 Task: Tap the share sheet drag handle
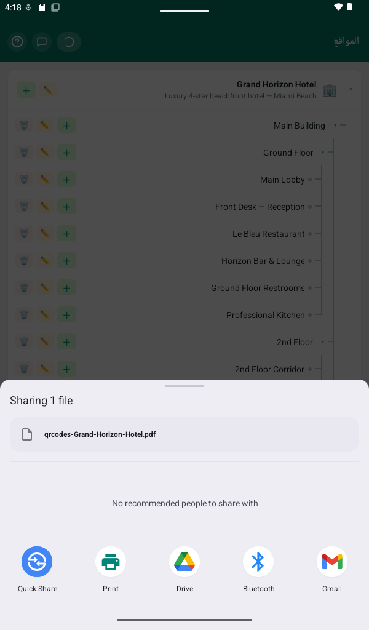[184, 386]
